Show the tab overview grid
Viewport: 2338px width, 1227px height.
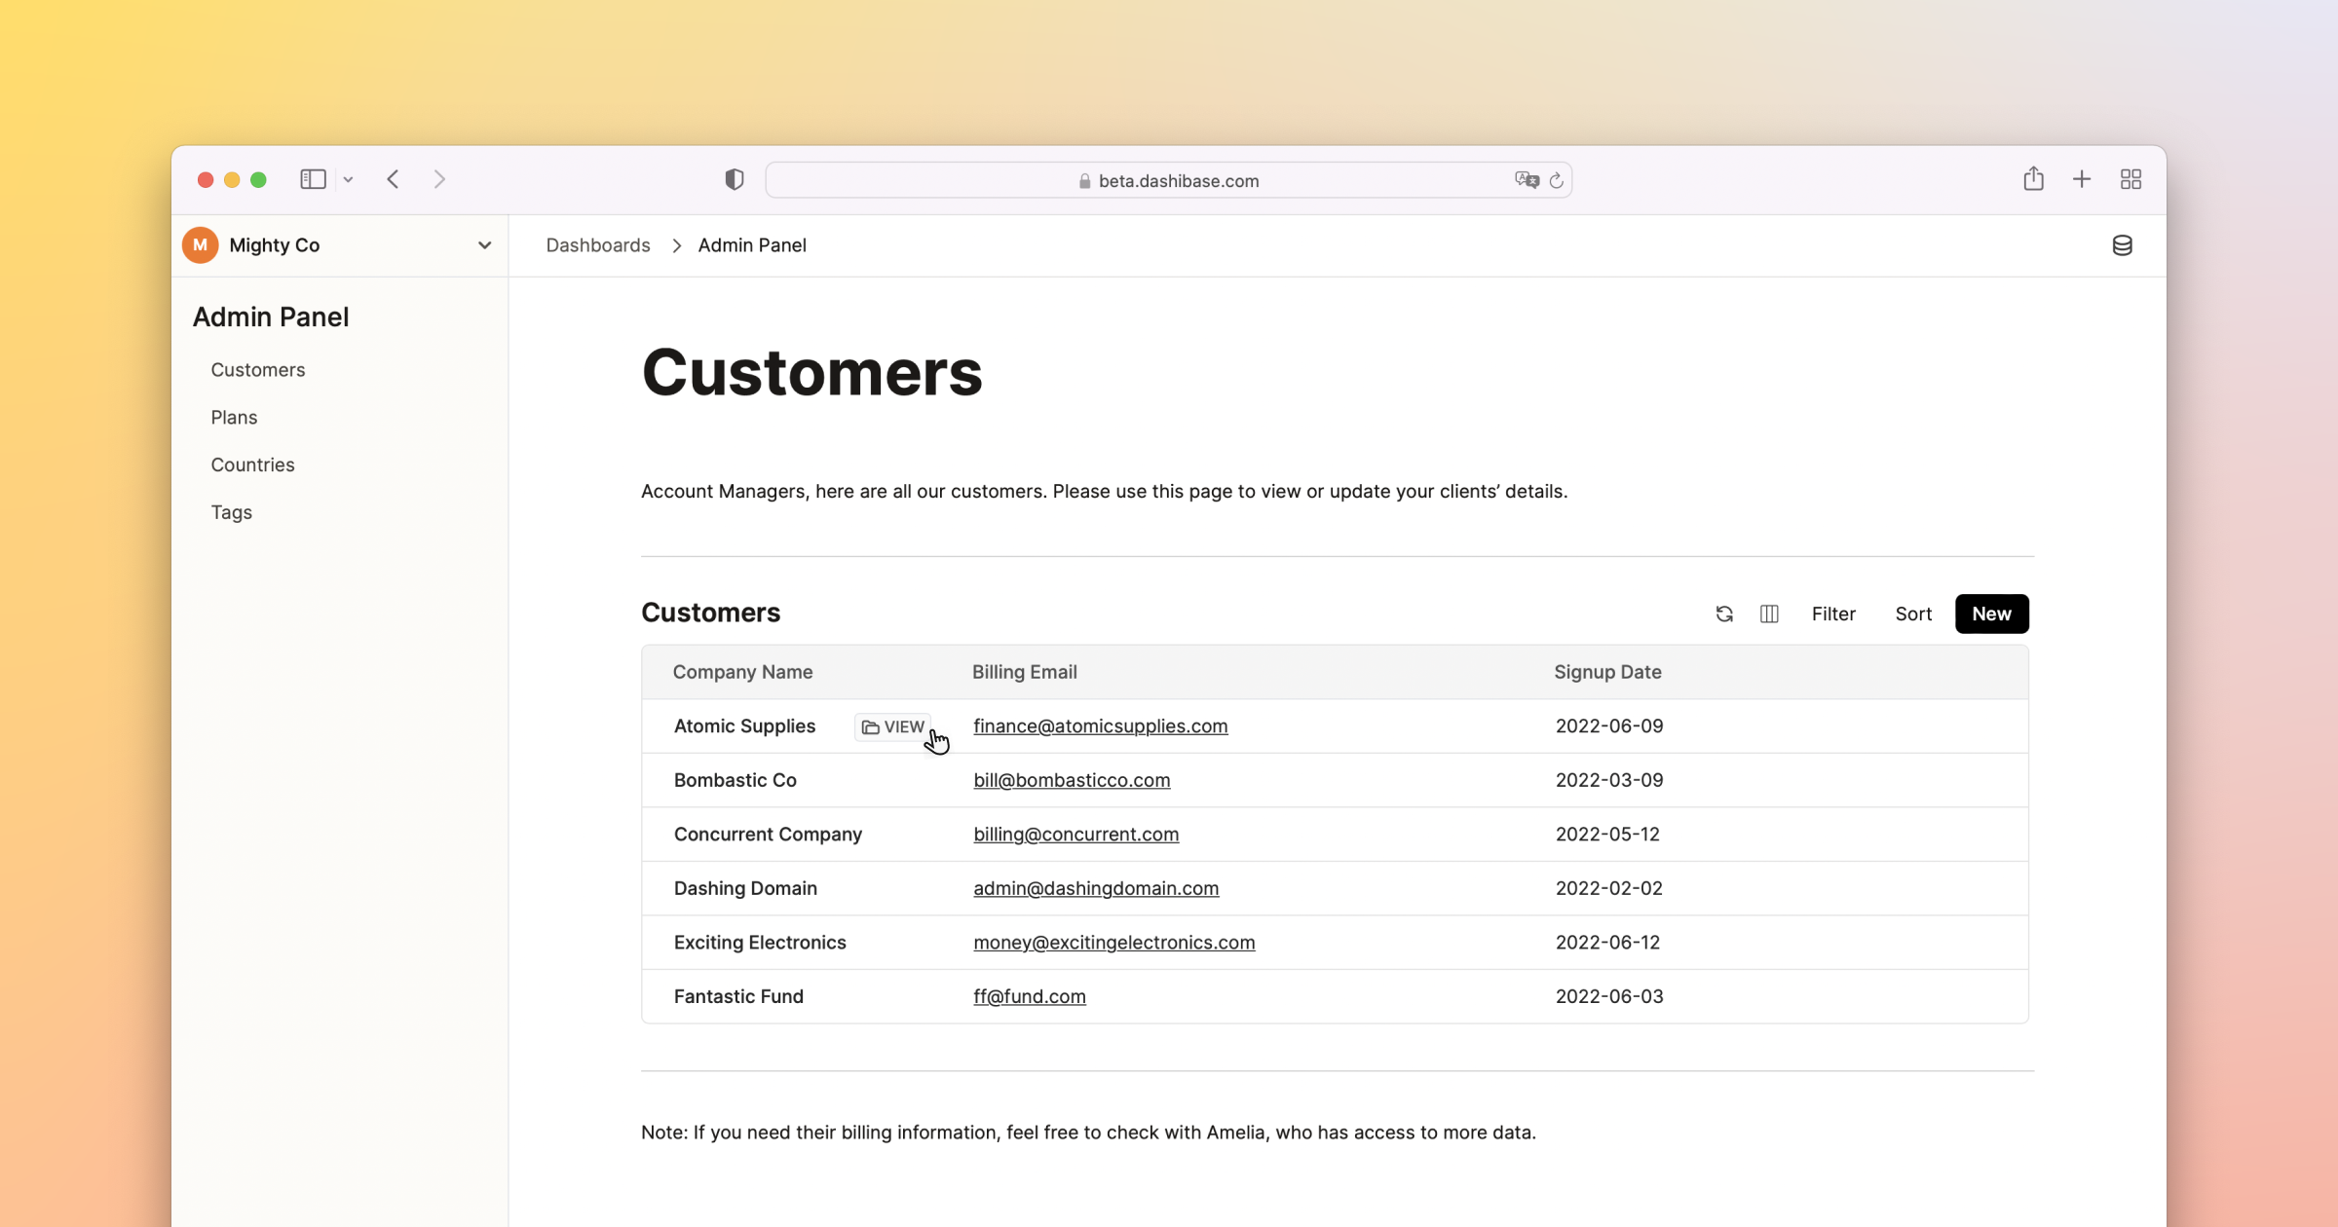[x=2131, y=179]
